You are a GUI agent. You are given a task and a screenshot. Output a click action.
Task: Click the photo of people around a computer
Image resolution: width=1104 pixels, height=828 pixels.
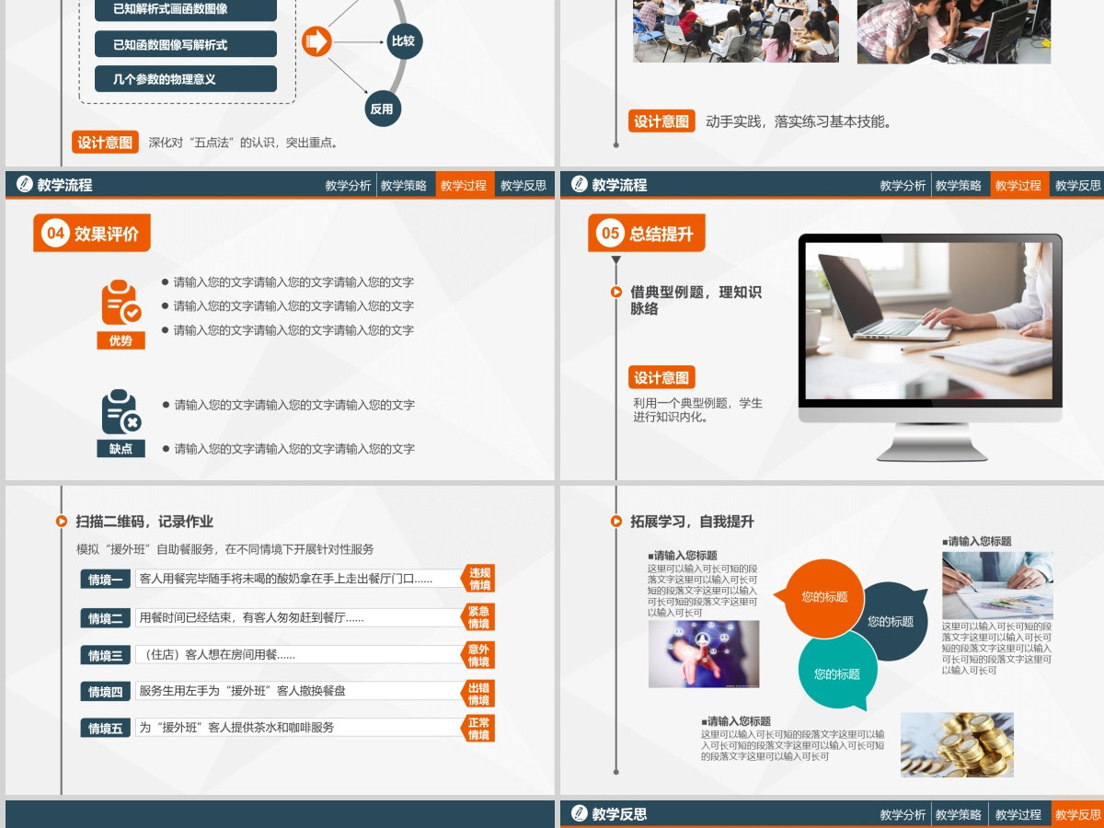954,31
